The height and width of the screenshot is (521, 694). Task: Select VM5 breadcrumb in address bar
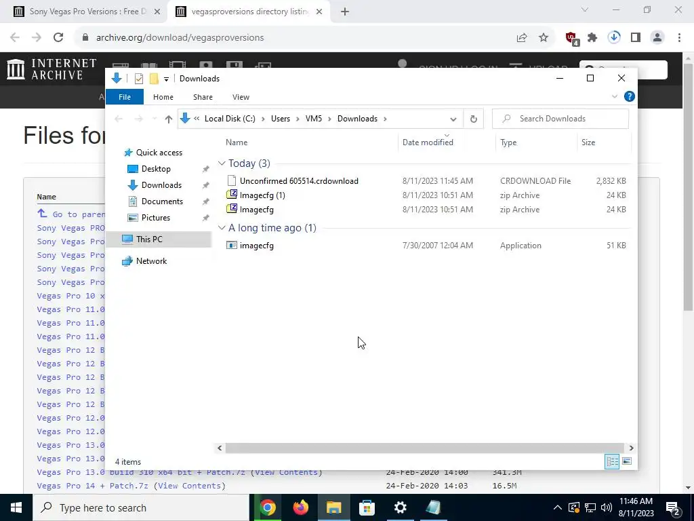tap(314, 119)
